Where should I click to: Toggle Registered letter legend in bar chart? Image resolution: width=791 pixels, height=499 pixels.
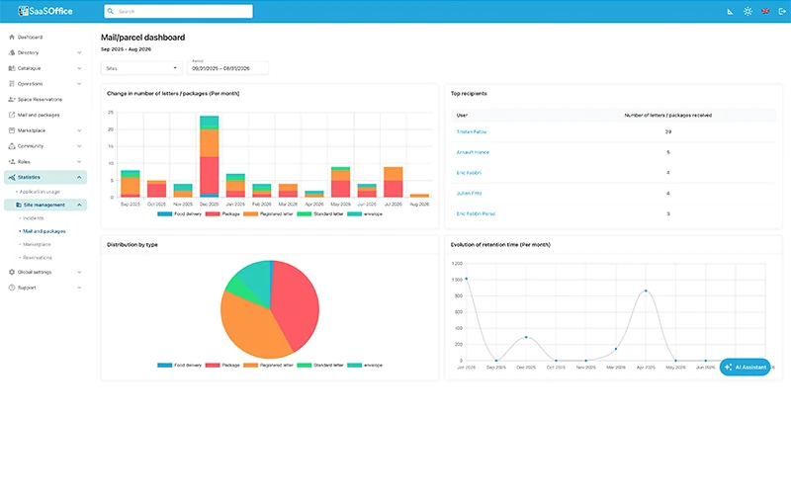(x=268, y=213)
